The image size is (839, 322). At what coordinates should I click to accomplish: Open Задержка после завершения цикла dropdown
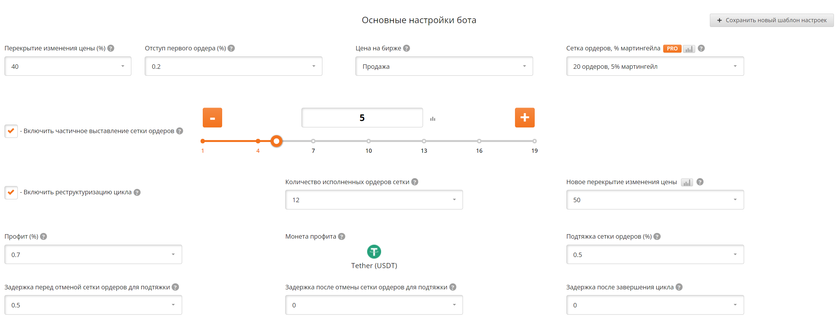[655, 305]
